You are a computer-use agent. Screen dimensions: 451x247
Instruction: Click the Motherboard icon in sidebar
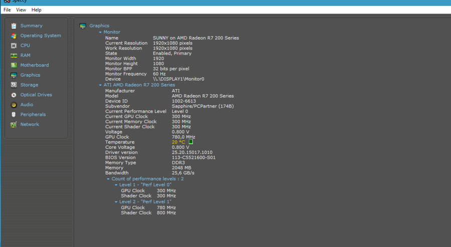[x=14, y=65]
